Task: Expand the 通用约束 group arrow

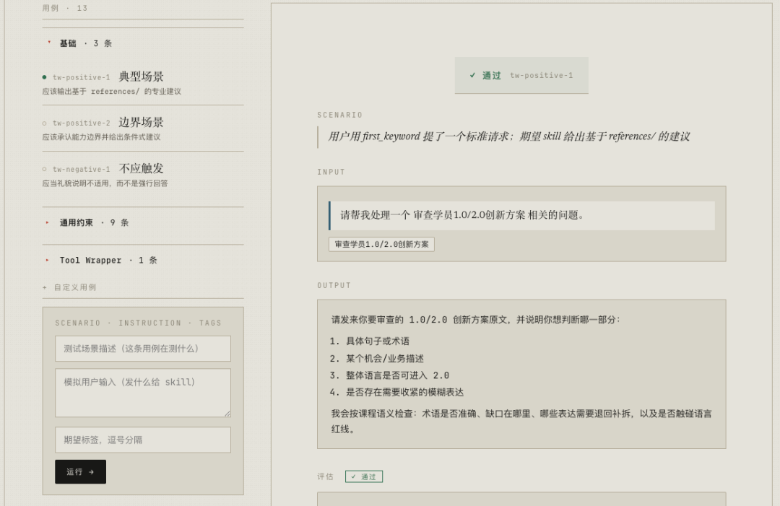Action: coord(47,222)
